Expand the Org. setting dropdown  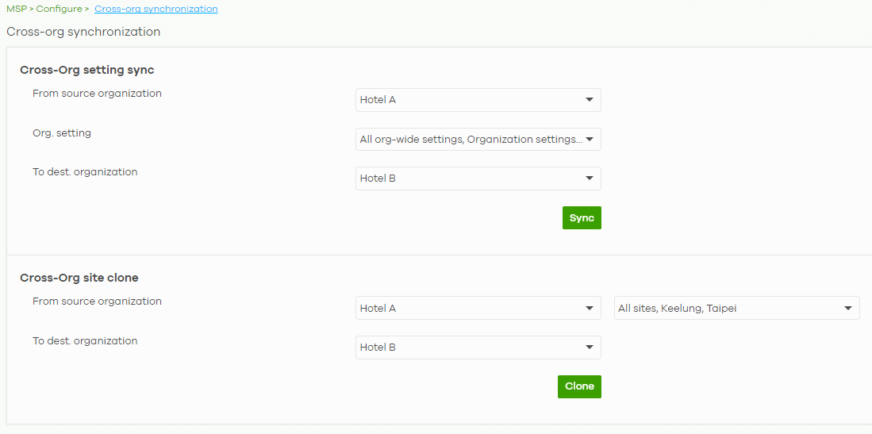[x=478, y=139]
